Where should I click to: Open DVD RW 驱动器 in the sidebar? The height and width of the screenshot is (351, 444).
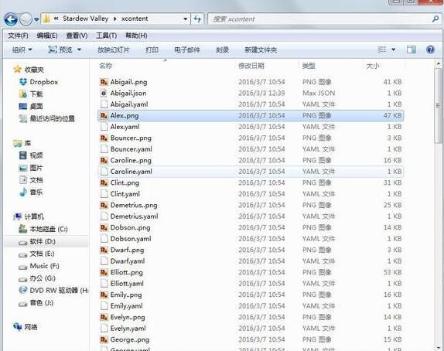[x=53, y=290]
